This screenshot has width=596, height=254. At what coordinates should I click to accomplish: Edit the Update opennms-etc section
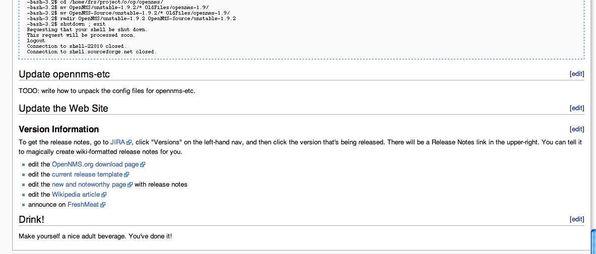point(577,74)
